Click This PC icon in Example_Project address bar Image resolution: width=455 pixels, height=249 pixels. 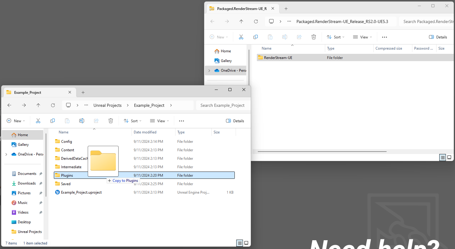(x=68, y=105)
